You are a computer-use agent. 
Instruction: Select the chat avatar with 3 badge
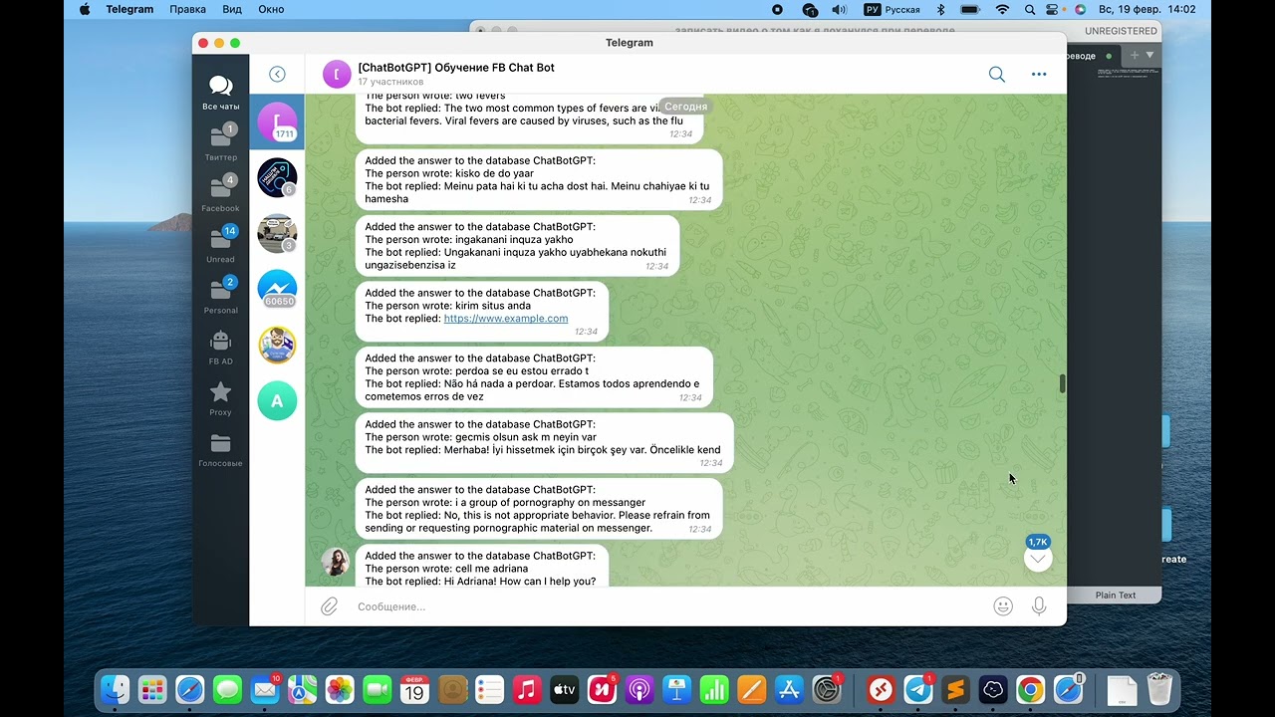click(277, 233)
